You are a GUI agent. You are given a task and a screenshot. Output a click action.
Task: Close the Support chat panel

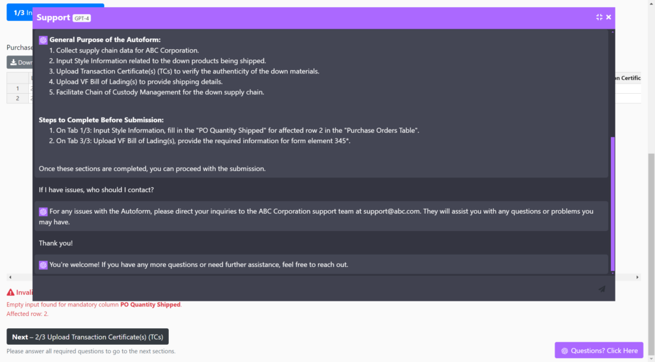click(x=609, y=17)
